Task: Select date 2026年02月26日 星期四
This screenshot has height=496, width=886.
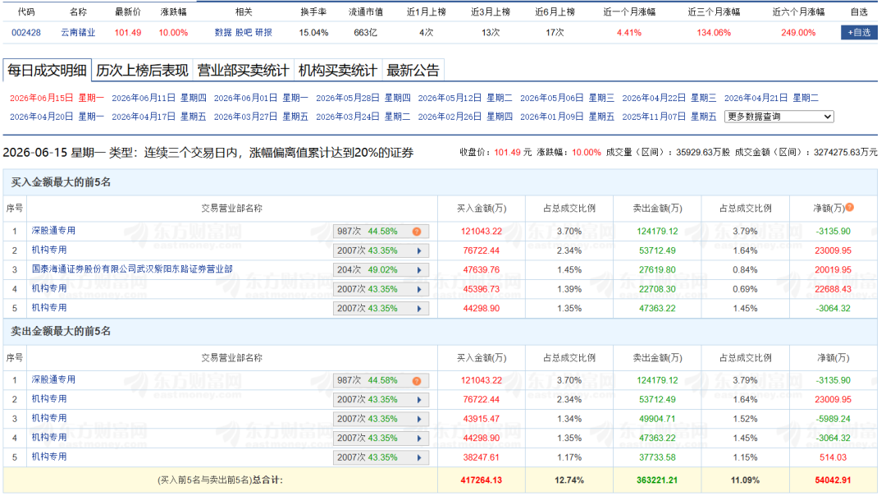Action: (x=465, y=117)
